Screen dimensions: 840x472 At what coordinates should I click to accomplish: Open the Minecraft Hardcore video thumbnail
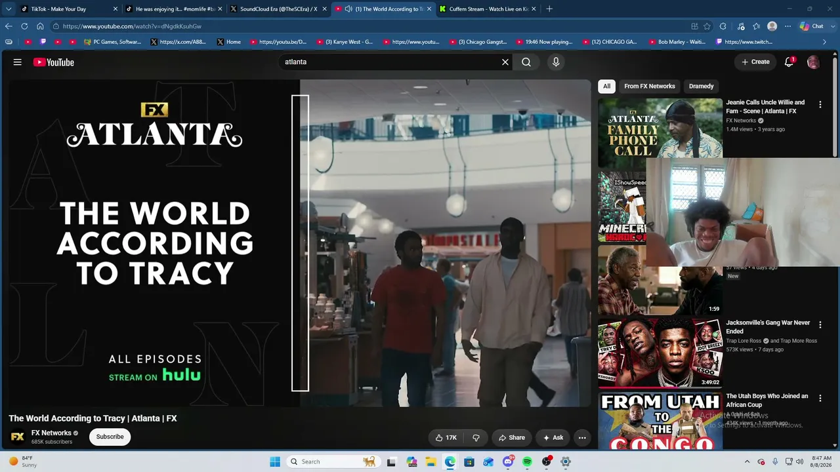pyautogui.click(x=621, y=206)
